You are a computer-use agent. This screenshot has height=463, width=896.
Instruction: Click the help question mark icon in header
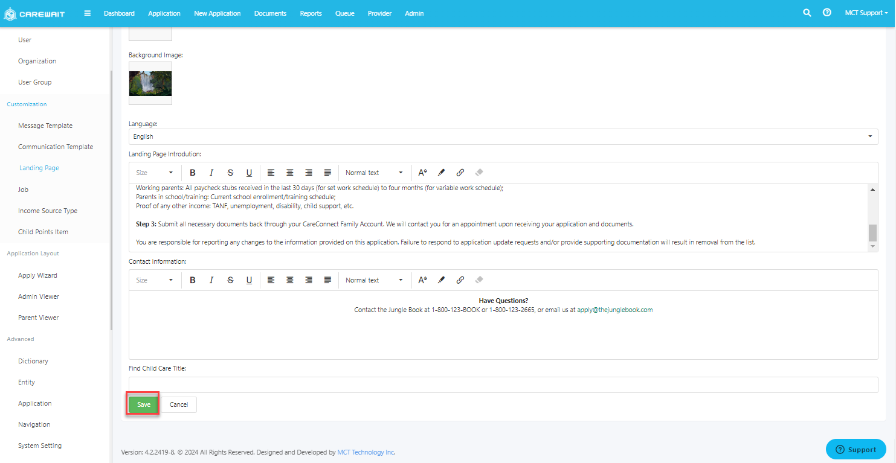point(827,13)
